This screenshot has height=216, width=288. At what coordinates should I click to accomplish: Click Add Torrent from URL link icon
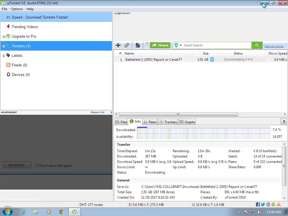pos(127,45)
